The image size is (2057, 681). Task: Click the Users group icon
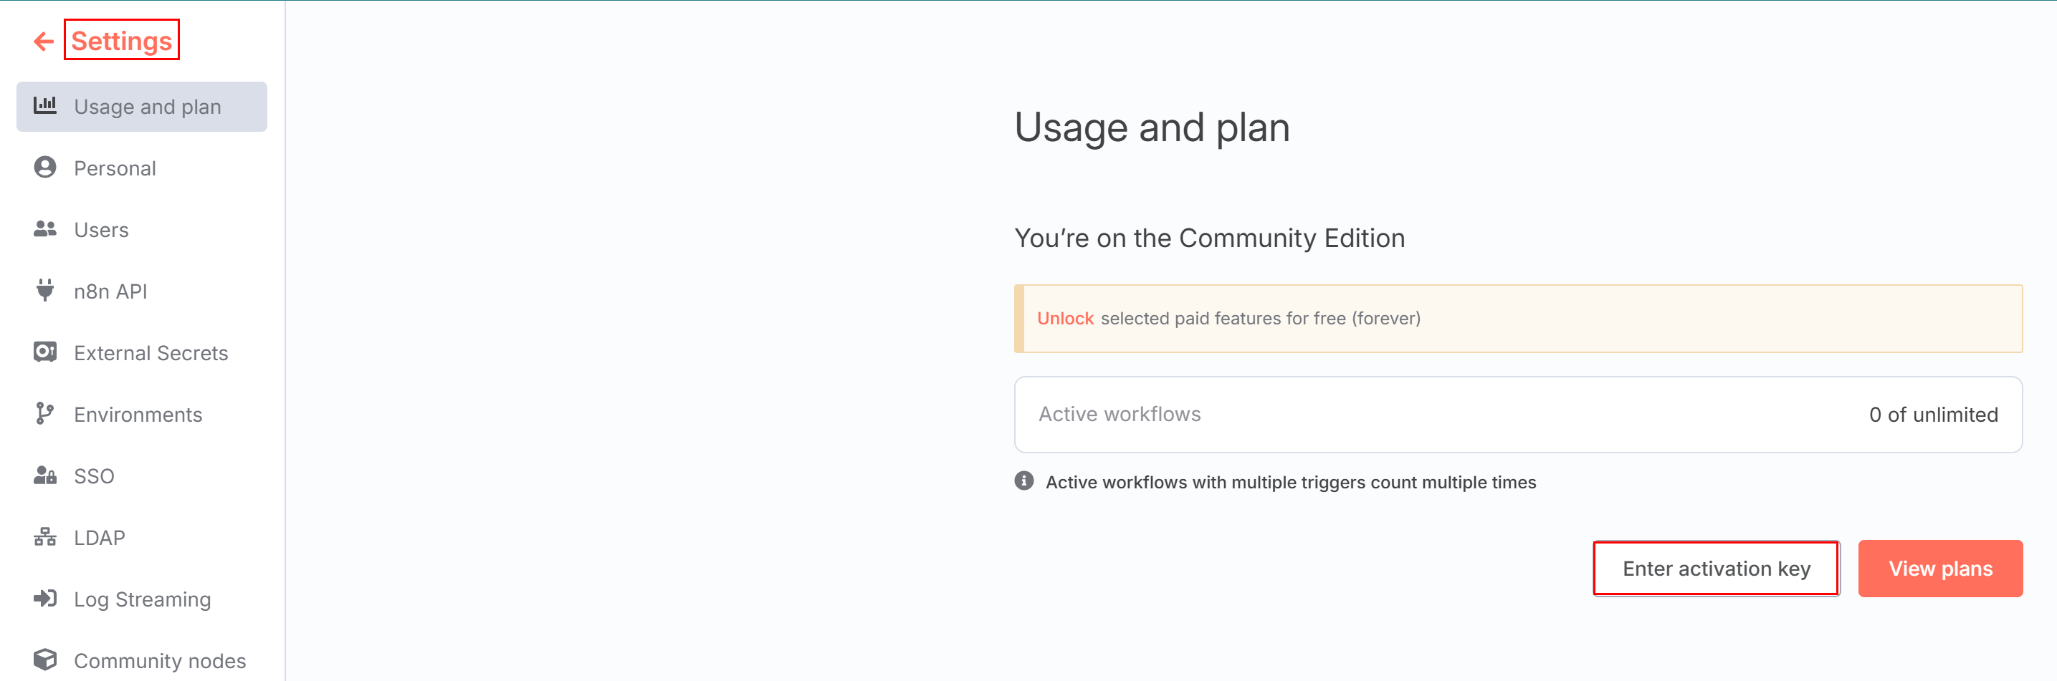click(44, 229)
